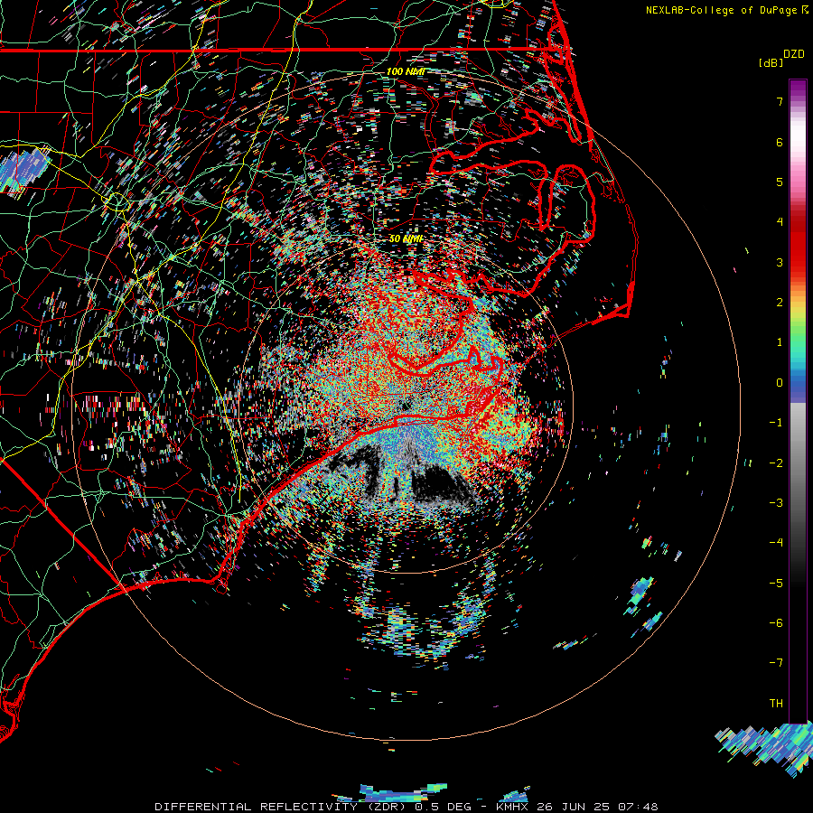
Task: Click the 4 value on the scale
Action: point(780,222)
